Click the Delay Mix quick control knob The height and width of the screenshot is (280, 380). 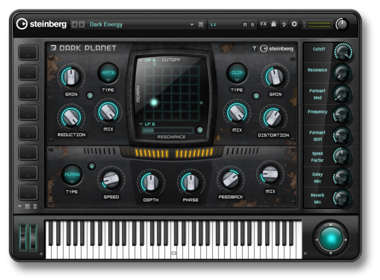[342, 178]
